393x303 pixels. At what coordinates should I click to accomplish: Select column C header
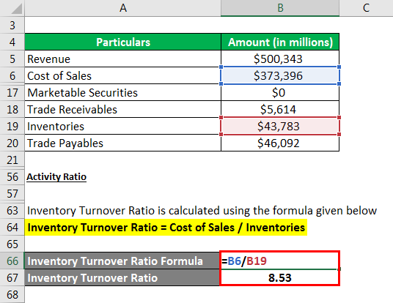[366, 8]
